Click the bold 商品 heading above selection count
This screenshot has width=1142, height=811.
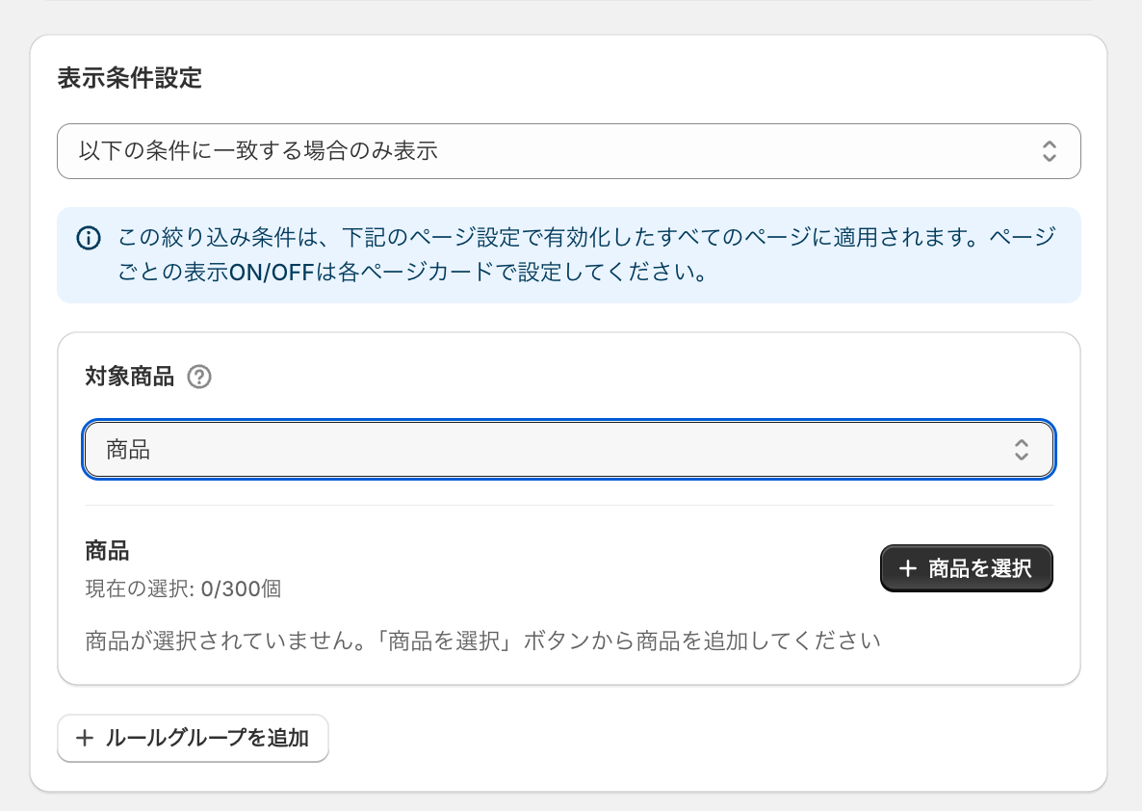pyautogui.click(x=107, y=551)
